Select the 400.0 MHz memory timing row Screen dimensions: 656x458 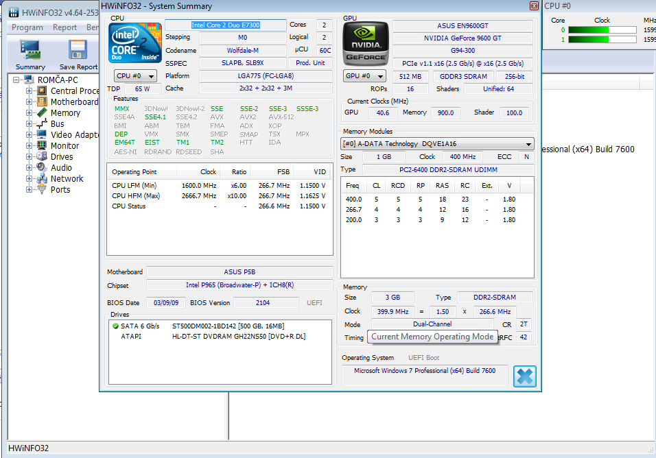[x=437, y=200]
